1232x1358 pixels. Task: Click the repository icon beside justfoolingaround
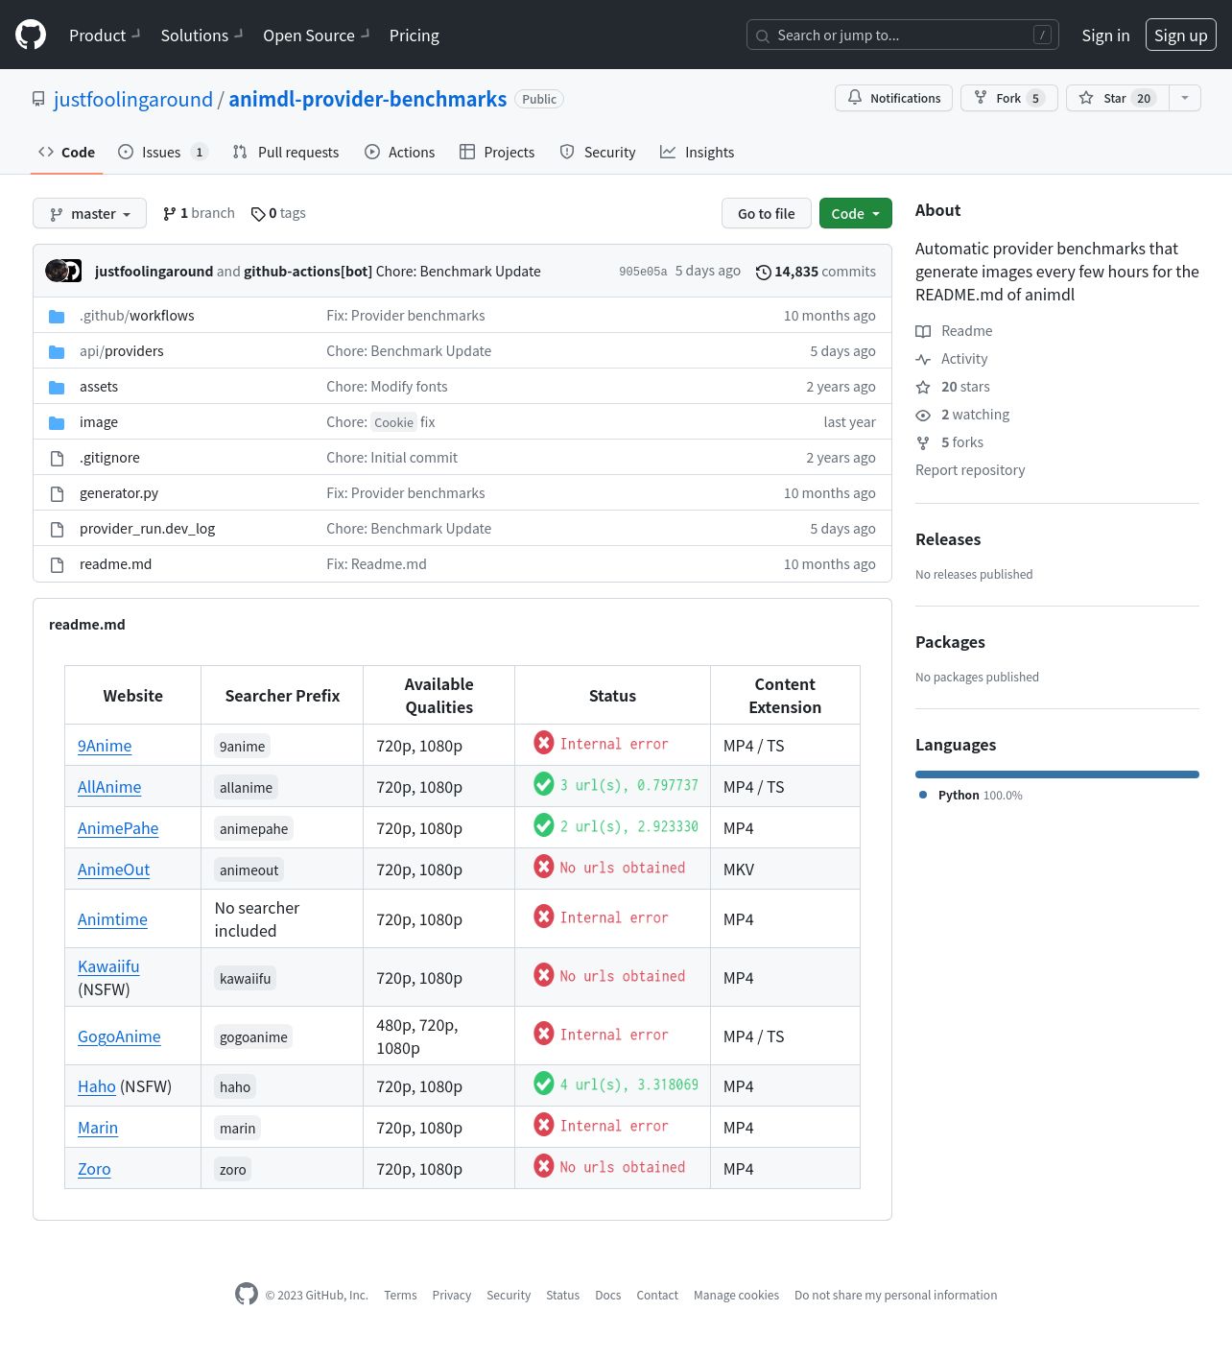pyautogui.click(x=38, y=99)
